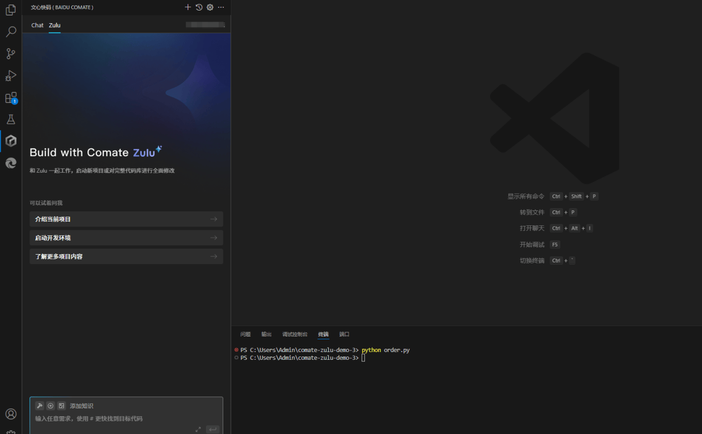702x434 pixels.
Task: Click the terminal prompt cursor line
Action: tap(364, 358)
